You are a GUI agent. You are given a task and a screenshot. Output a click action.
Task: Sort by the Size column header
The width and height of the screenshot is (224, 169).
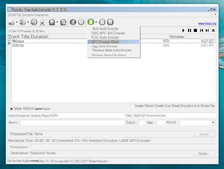tap(177, 37)
